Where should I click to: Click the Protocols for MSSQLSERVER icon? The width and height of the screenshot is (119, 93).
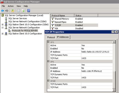coord(10,31)
